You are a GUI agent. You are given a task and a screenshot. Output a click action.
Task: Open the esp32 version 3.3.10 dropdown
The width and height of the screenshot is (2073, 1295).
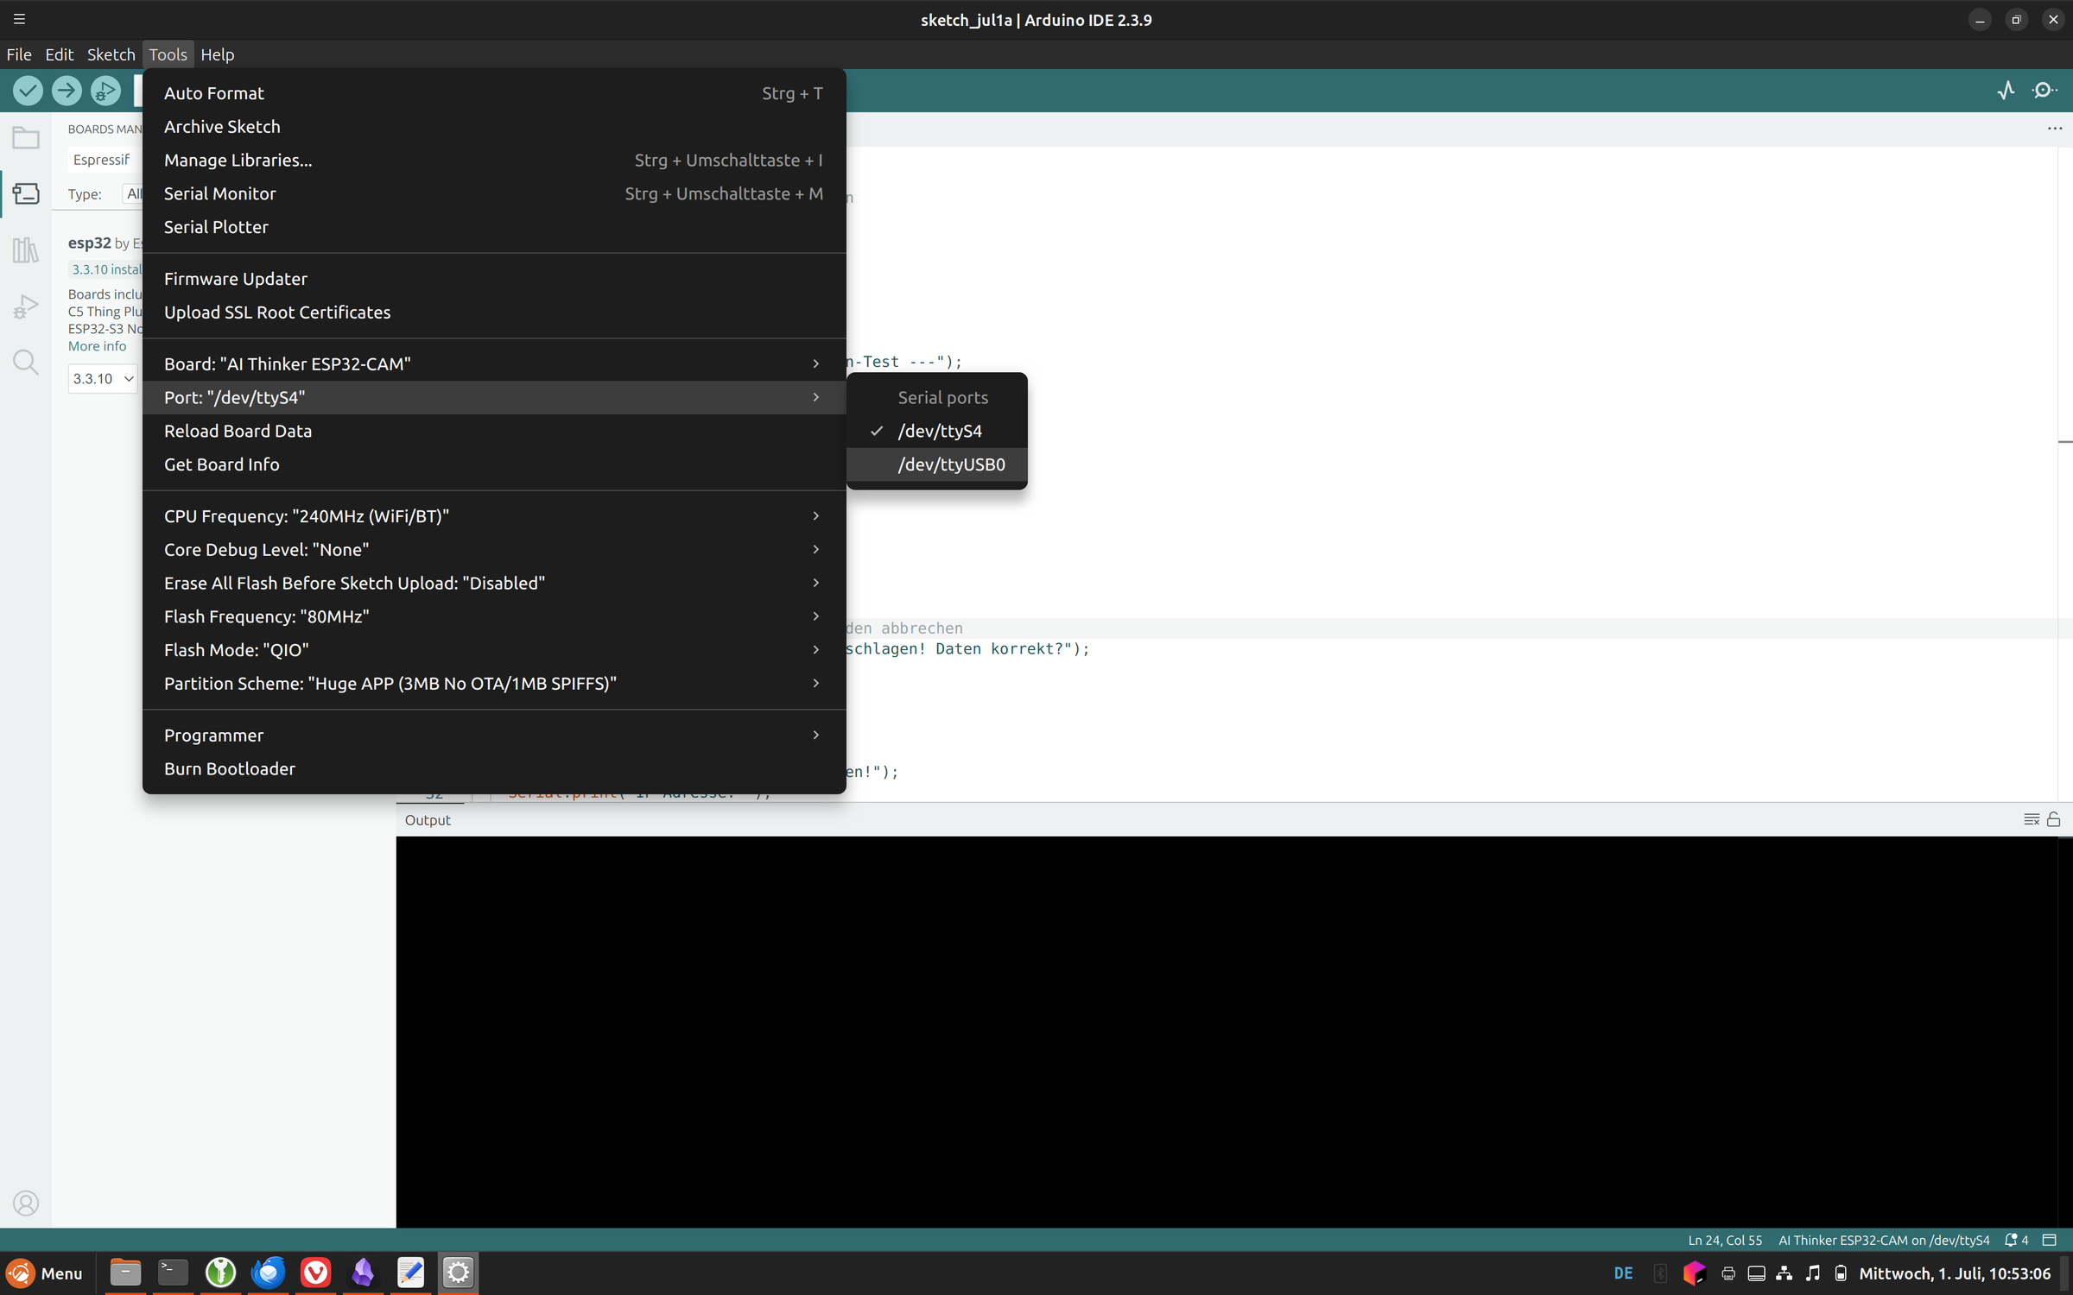(x=102, y=378)
